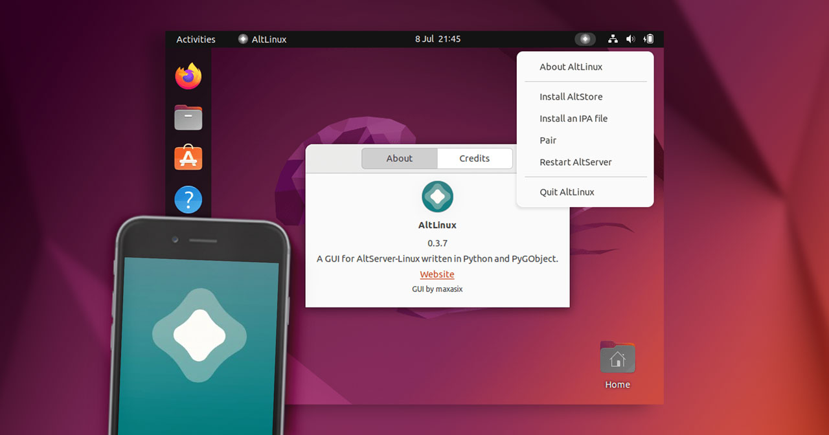
Task: Open the Files manager in the dock
Action: point(188,117)
